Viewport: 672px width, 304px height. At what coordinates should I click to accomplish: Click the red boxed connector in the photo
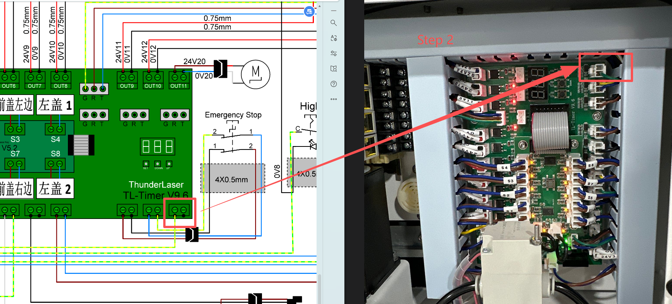point(605,68)
